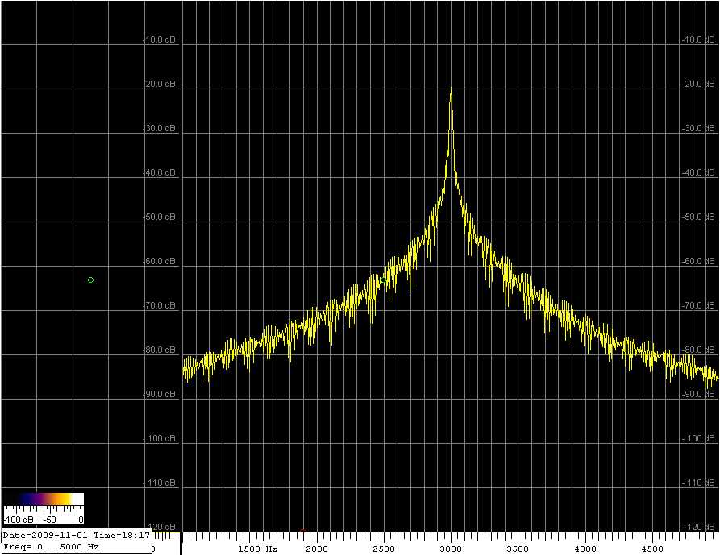Click the green circle marker on the left panel
Image resolution: width=720 pixels, height=555 pixels.
coord(90,280)
